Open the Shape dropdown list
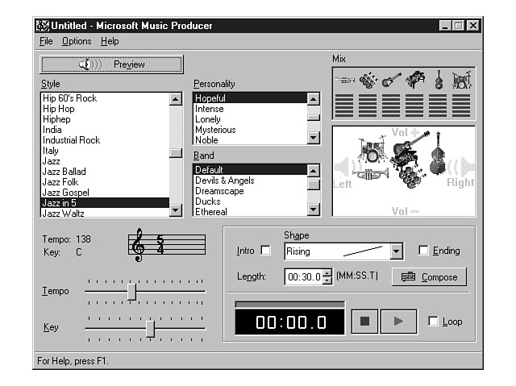Screen dimensions: 516x386 (396, 251)
